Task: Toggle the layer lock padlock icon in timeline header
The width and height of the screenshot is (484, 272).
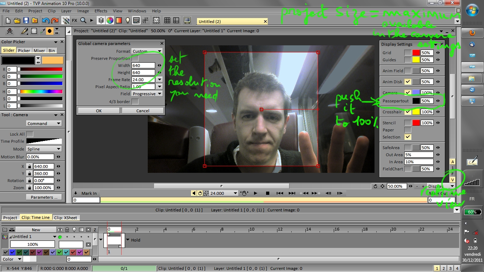Action: click(67, 229)
